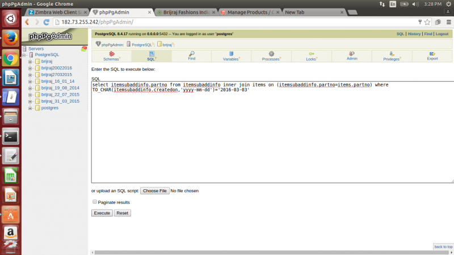Click the Servers tree root

click(36, 49)
